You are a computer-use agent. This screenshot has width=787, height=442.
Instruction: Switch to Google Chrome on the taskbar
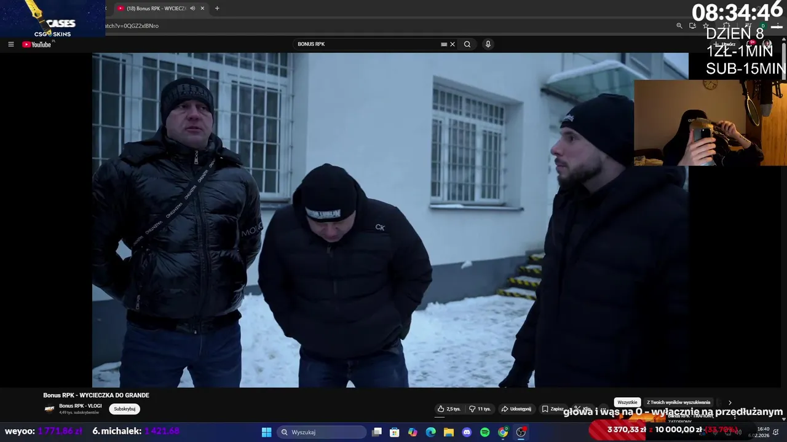click(503, 432)
